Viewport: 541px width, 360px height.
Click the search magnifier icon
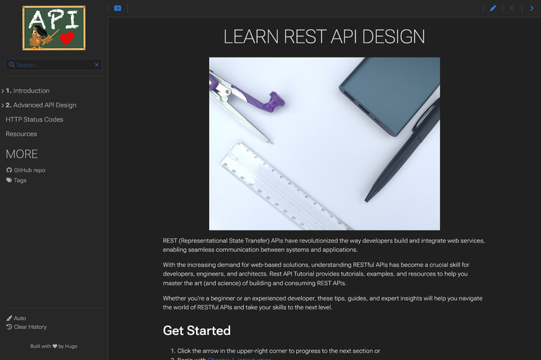click(x=11, y=64)
